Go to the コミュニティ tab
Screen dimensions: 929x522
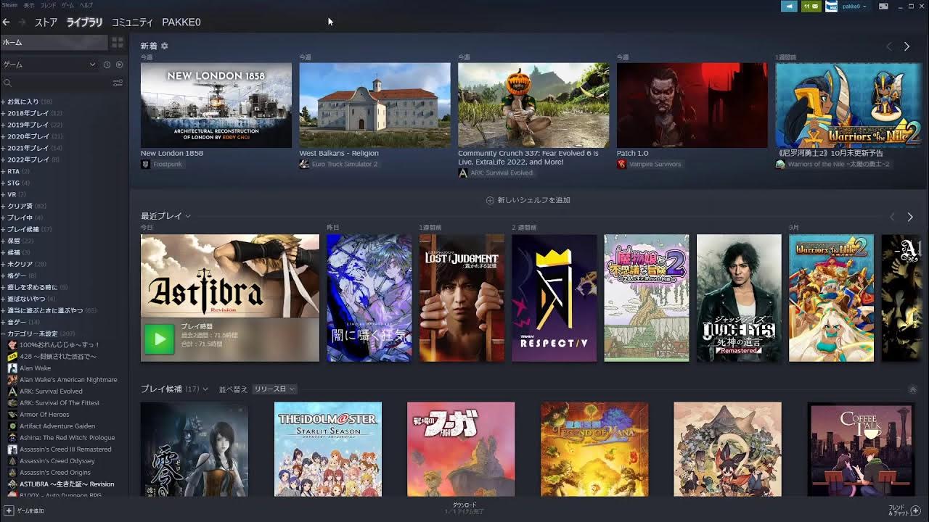pos(132,22)
